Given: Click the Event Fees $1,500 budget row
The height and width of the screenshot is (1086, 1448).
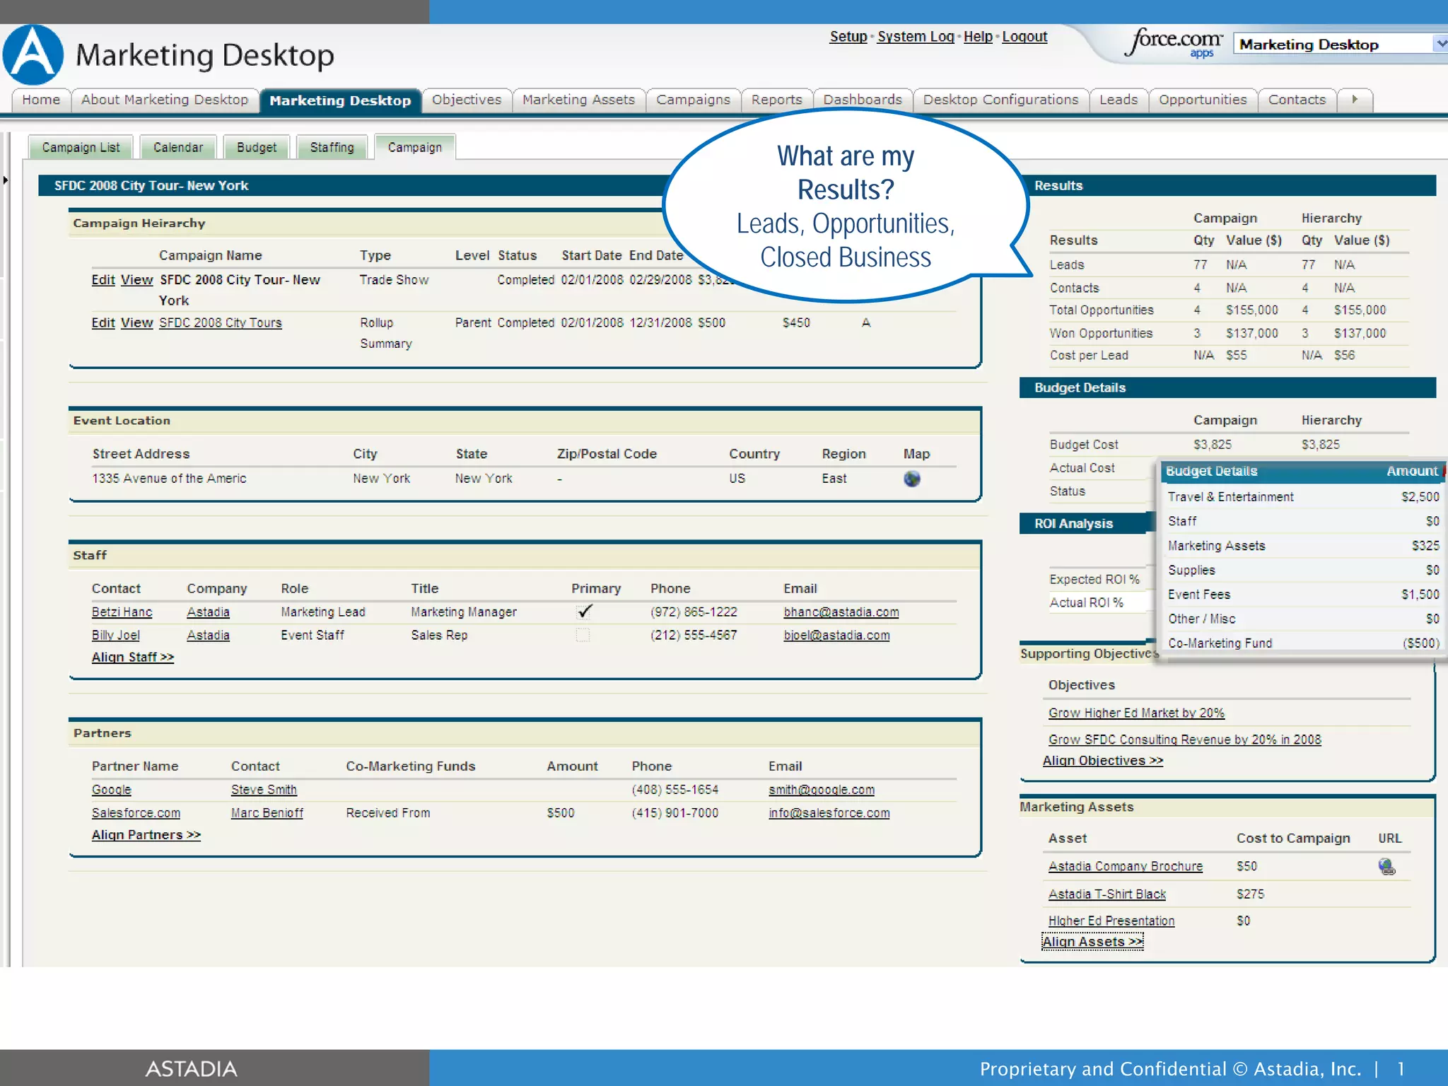Looking at the screenshot, I should pyautogui.click(x=1302, y=595).
